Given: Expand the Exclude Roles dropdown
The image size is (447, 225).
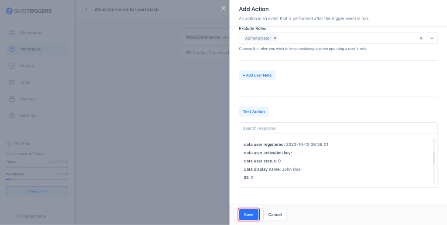Looking at the screenshot, I should (431, 38).
